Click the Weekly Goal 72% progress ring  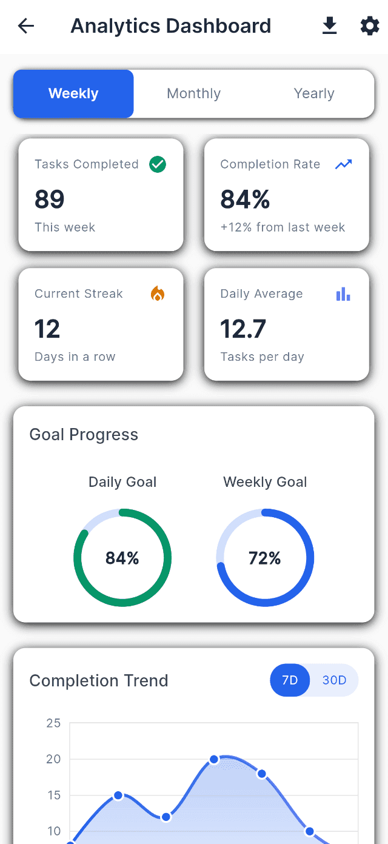pos(265,558)
